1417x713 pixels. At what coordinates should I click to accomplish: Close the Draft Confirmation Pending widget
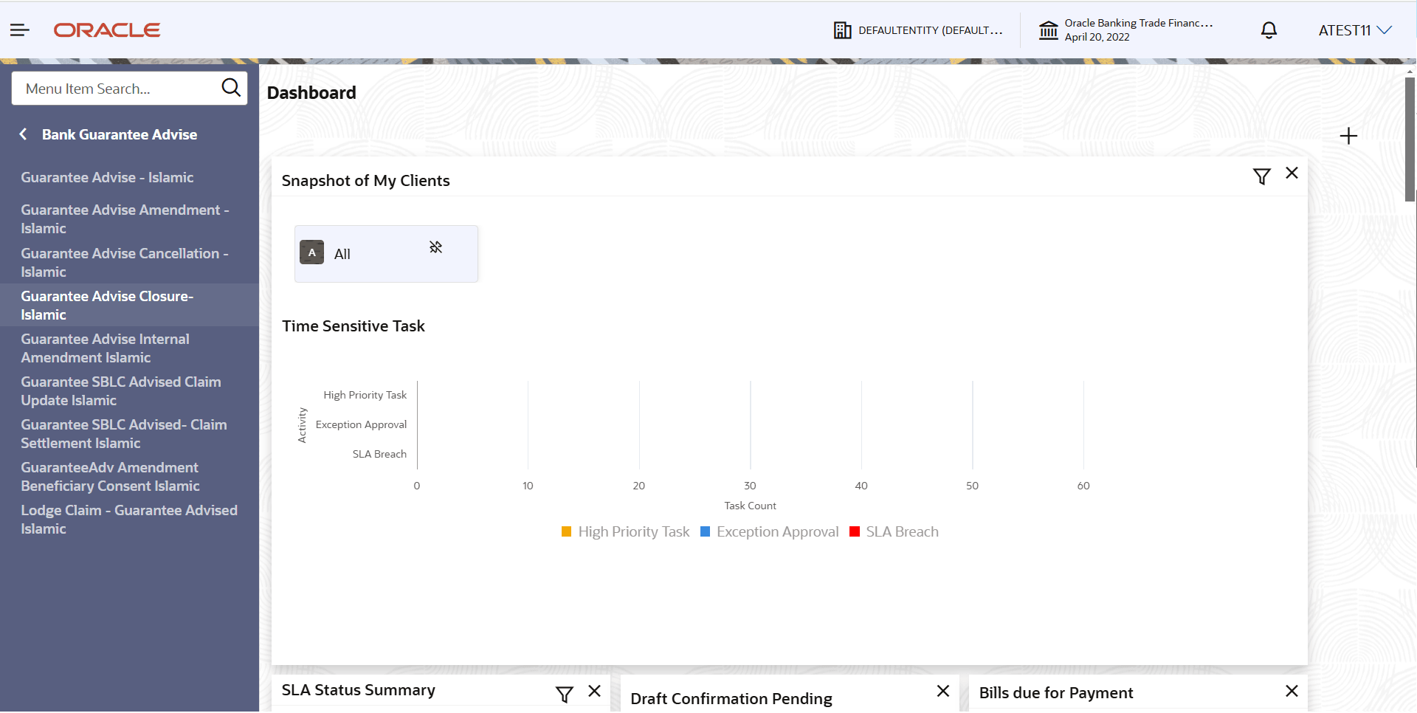942,691
